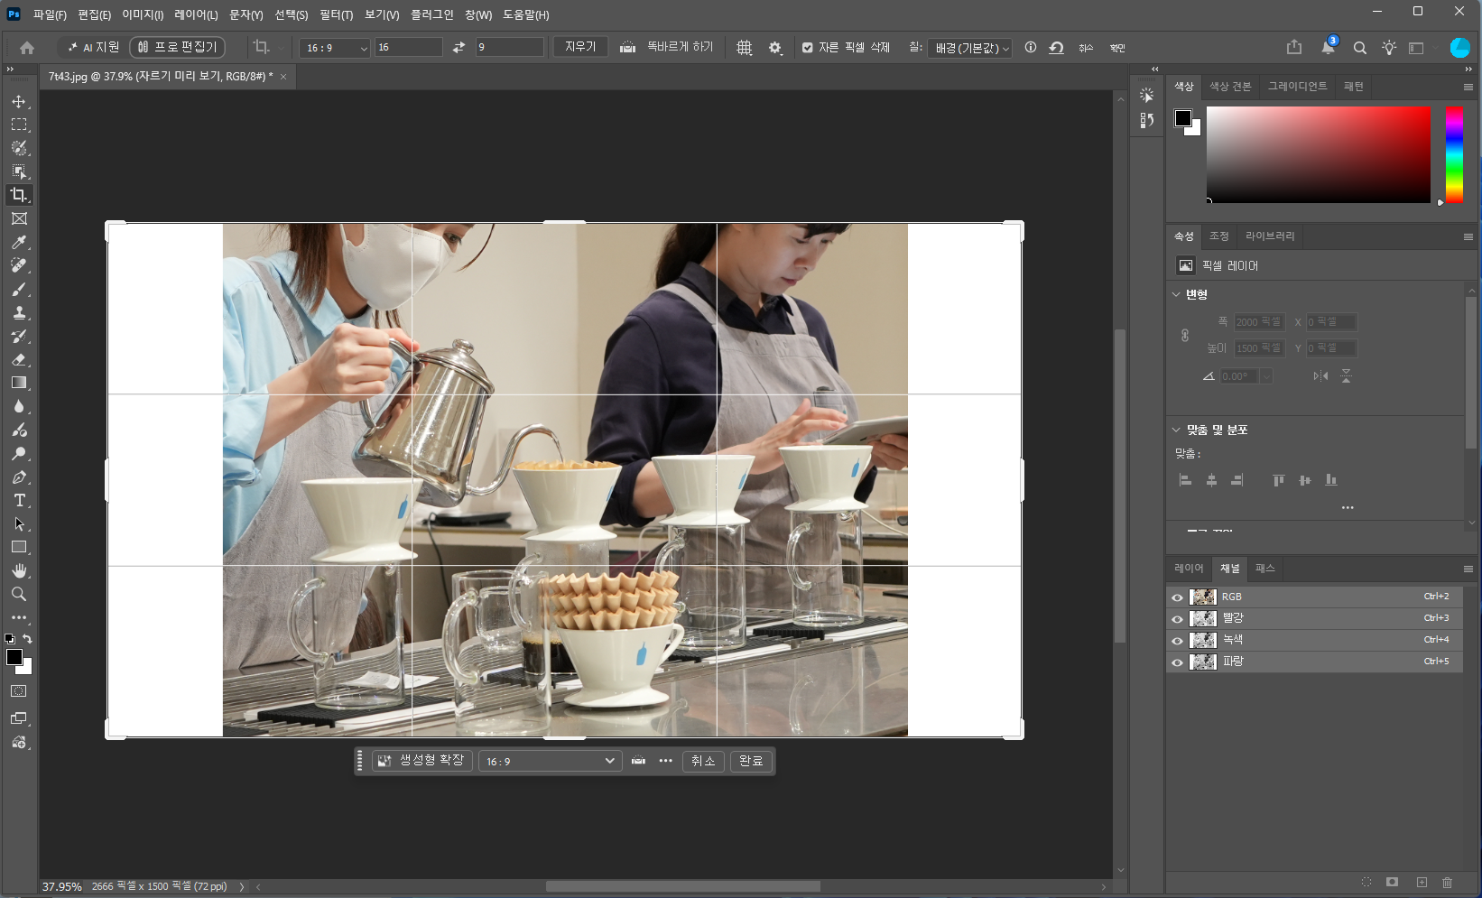Image resolution: width=1482 pixels, height=898 pixels.
Task: Open the 필터(T) menu
Action: (336, 14)
